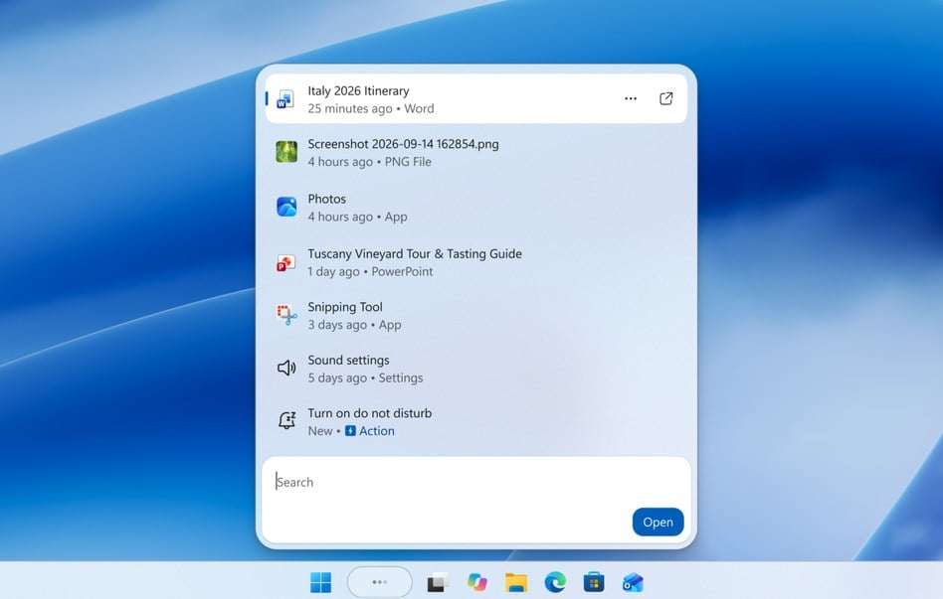Click the Photos app icon
This screenshot has height=599, width=943.
pos(286,207)
